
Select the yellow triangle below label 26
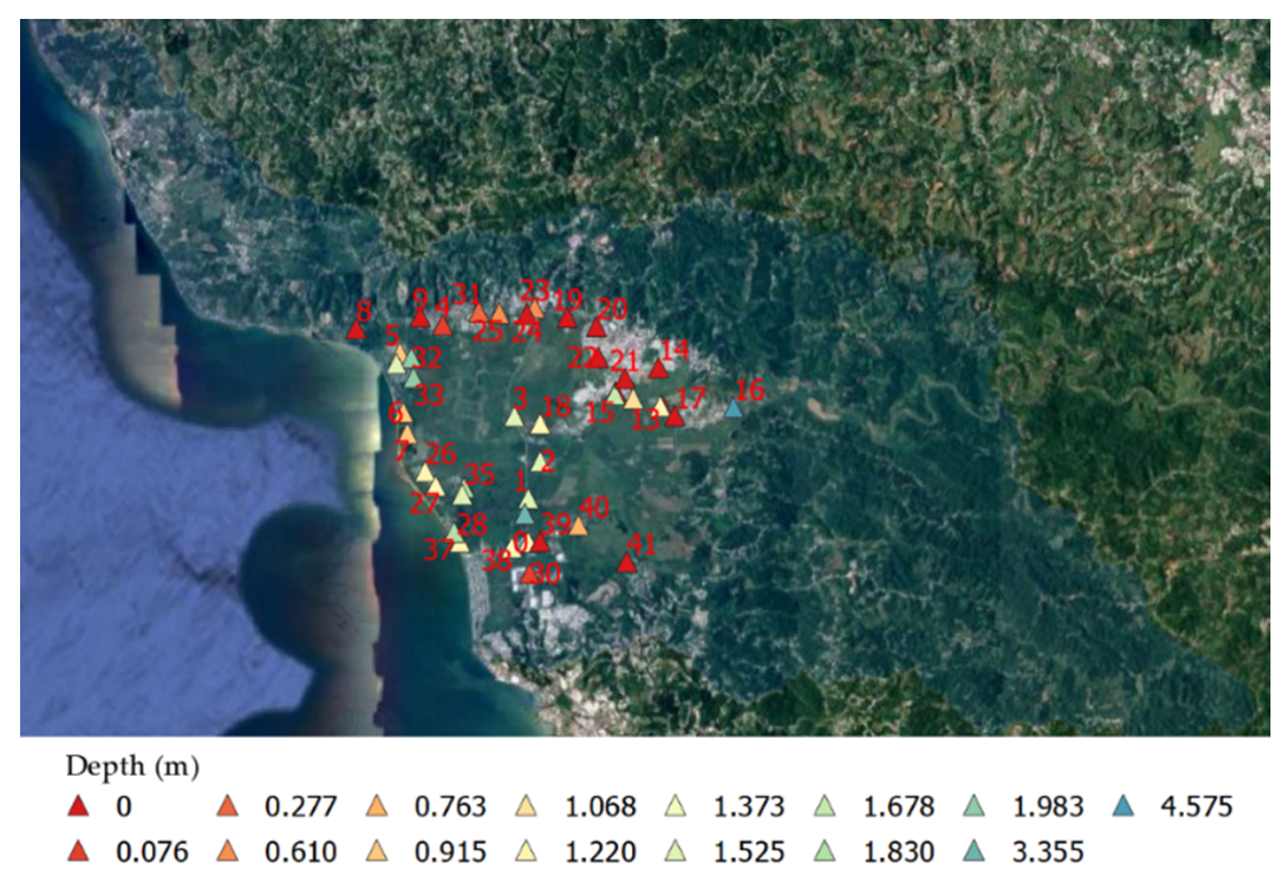pos(425,473)
